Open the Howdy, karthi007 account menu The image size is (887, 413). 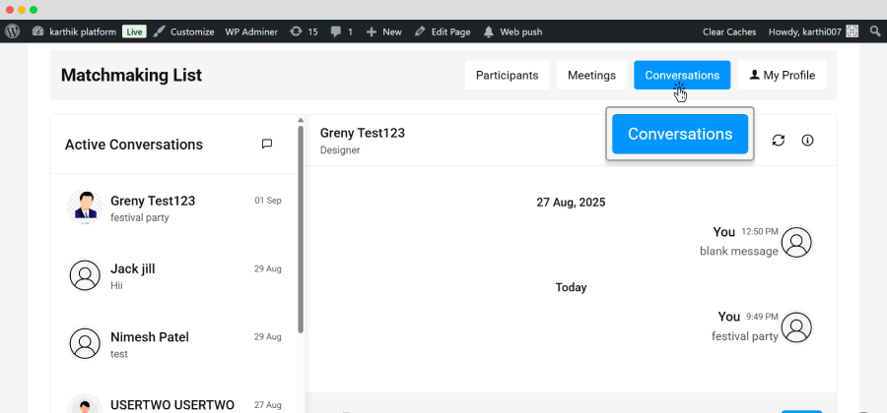(x=813, y=31)
